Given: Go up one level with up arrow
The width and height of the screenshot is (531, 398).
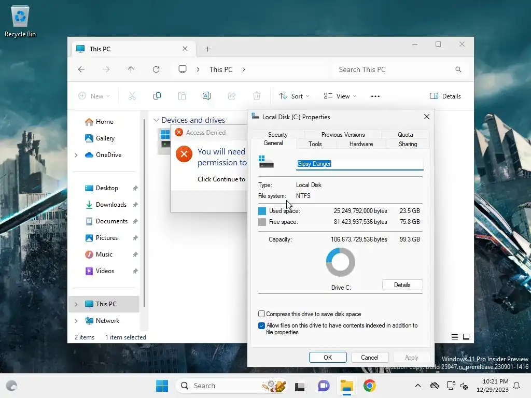Looking at the screenshot, I should tap(131, 69).
